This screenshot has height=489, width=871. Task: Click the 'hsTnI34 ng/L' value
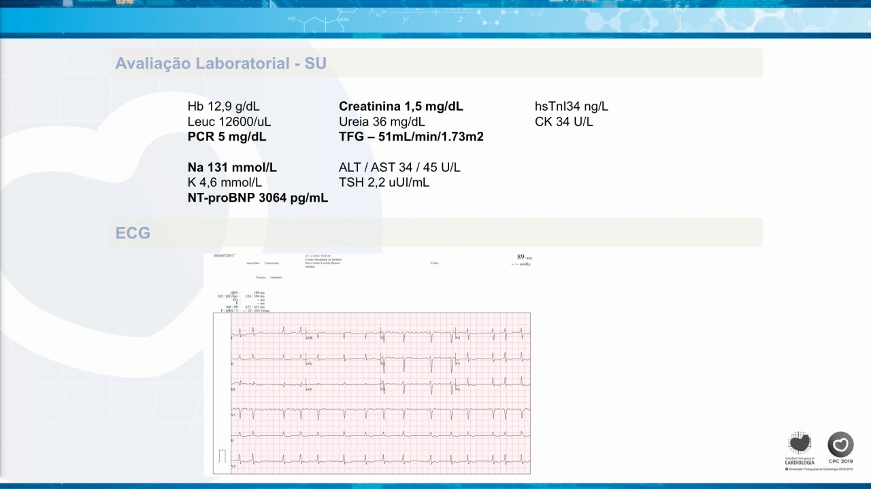tap(572, 107)
